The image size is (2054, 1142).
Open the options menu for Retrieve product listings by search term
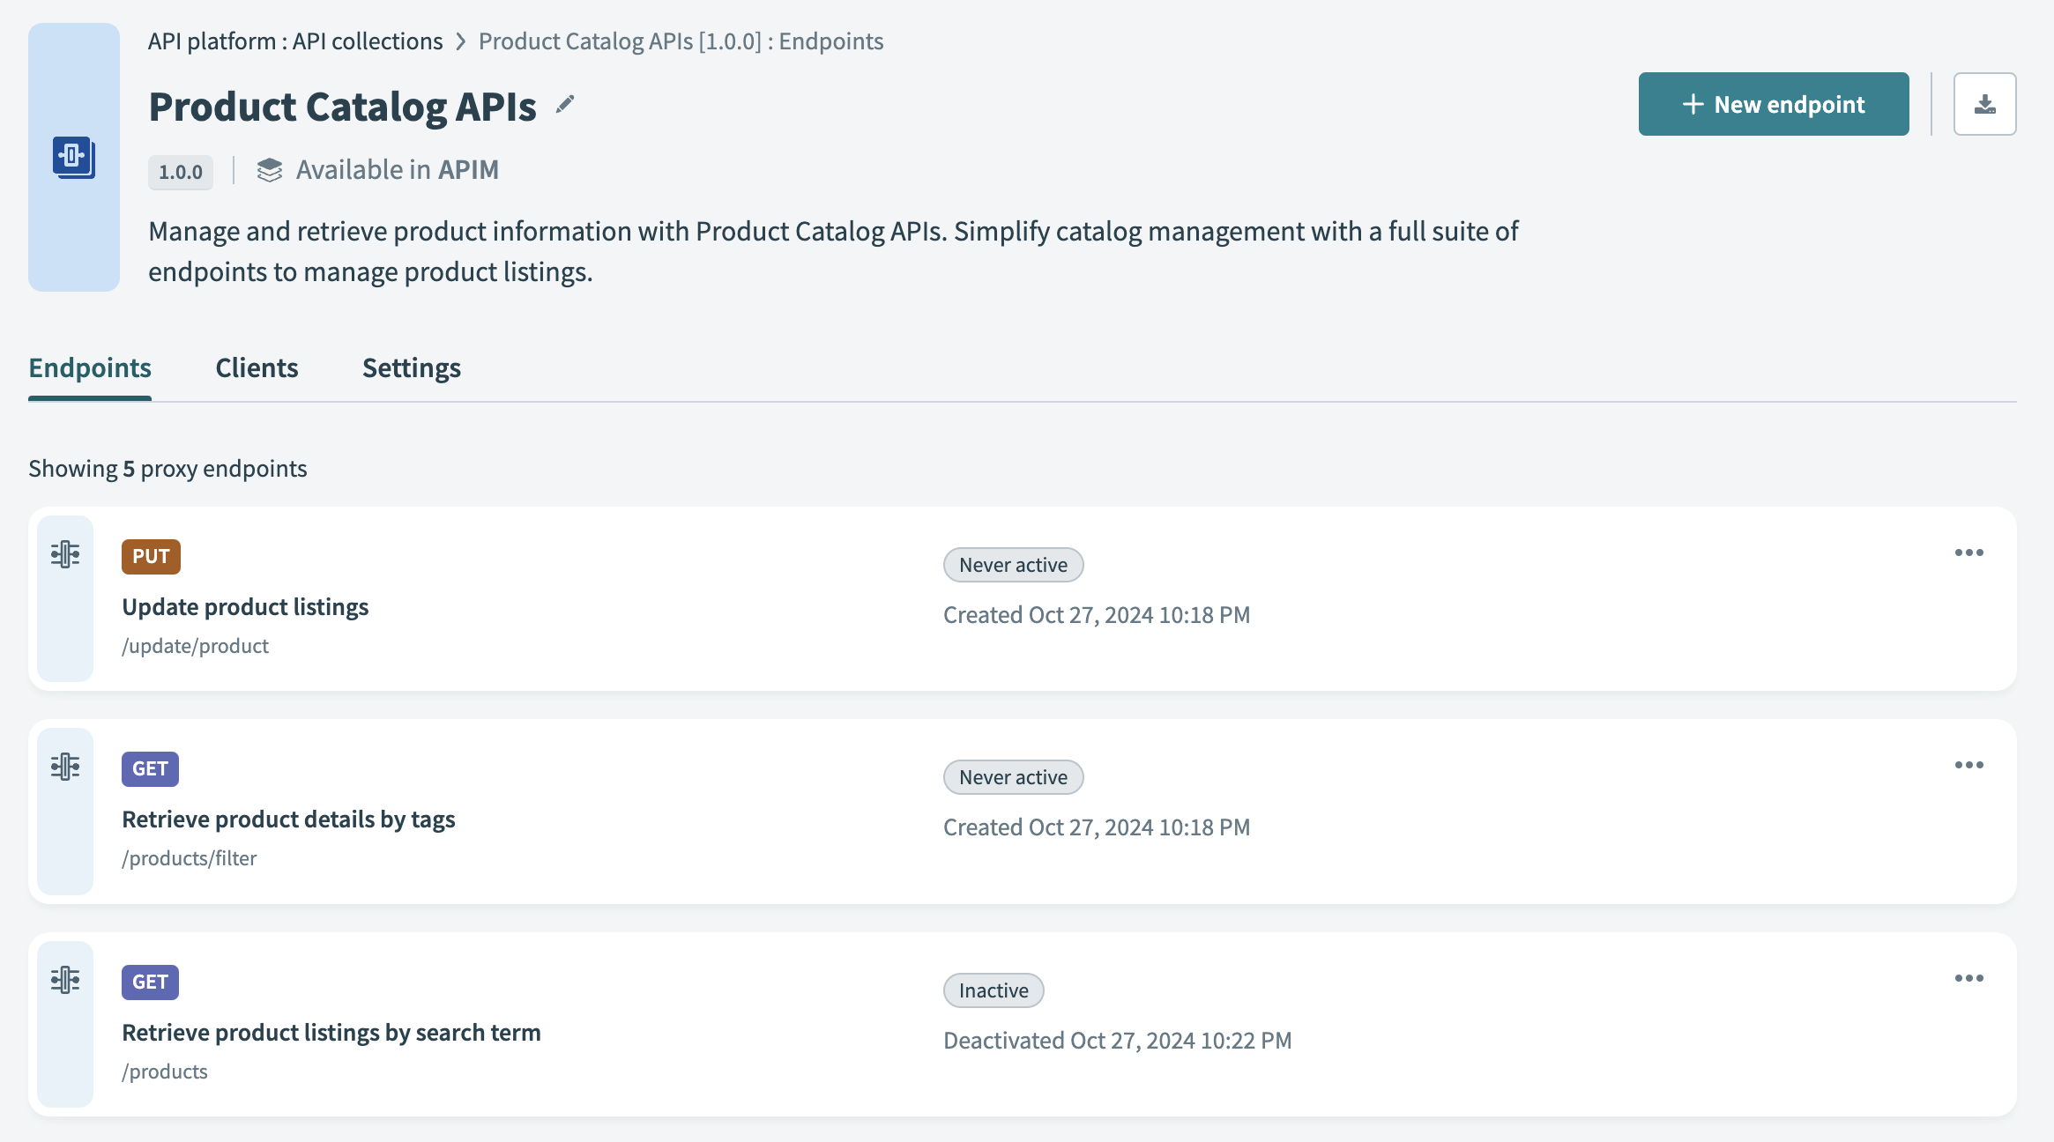click(1969, 978)
